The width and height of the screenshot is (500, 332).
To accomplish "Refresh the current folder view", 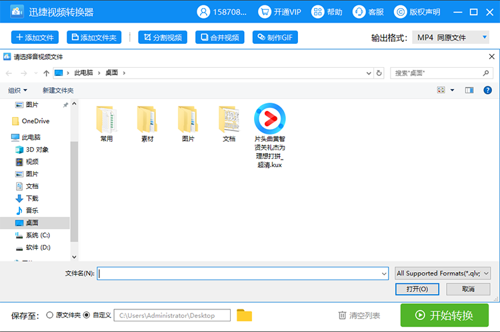I will click(379, 73).
